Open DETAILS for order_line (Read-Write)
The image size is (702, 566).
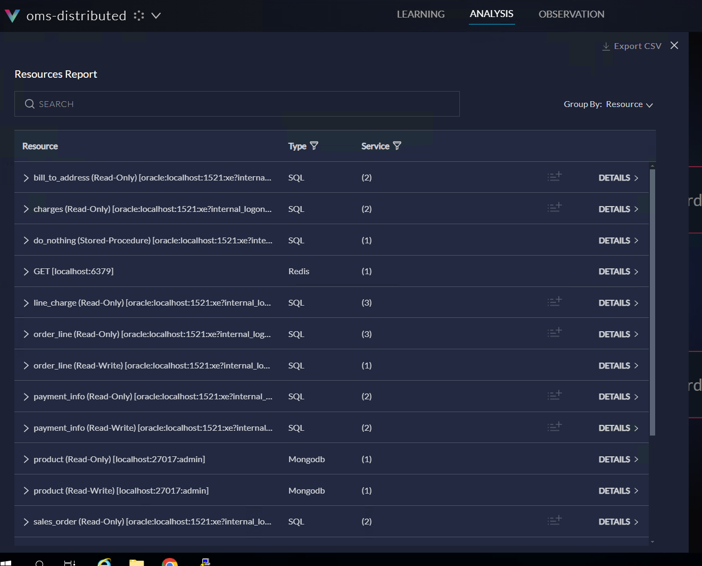tap(618, 366)
